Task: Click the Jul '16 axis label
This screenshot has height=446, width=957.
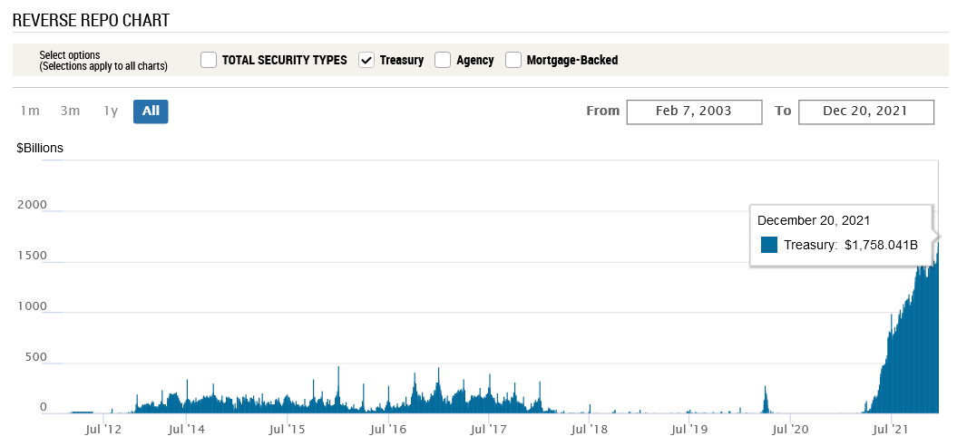Action: coord(388,431)
